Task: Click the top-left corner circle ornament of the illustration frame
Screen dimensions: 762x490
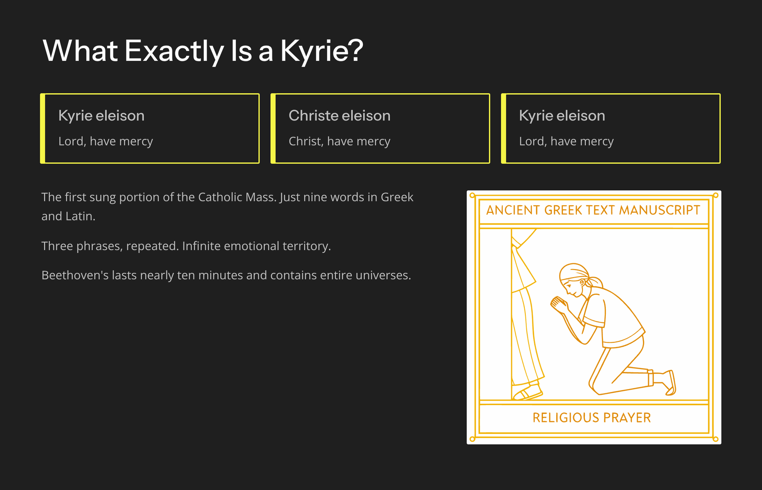Action: (x=472, y=195)
